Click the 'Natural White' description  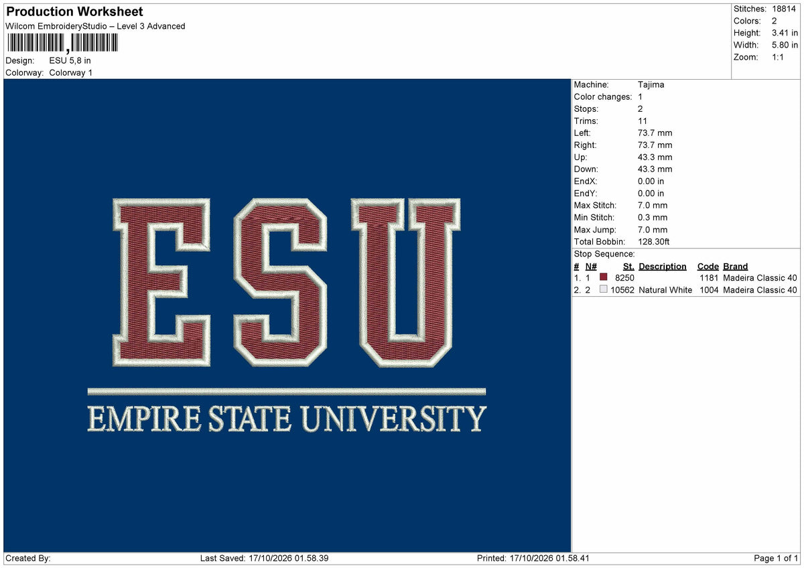coord(665,290)
